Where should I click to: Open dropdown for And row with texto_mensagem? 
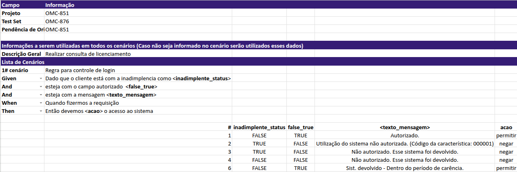[41, 95]
